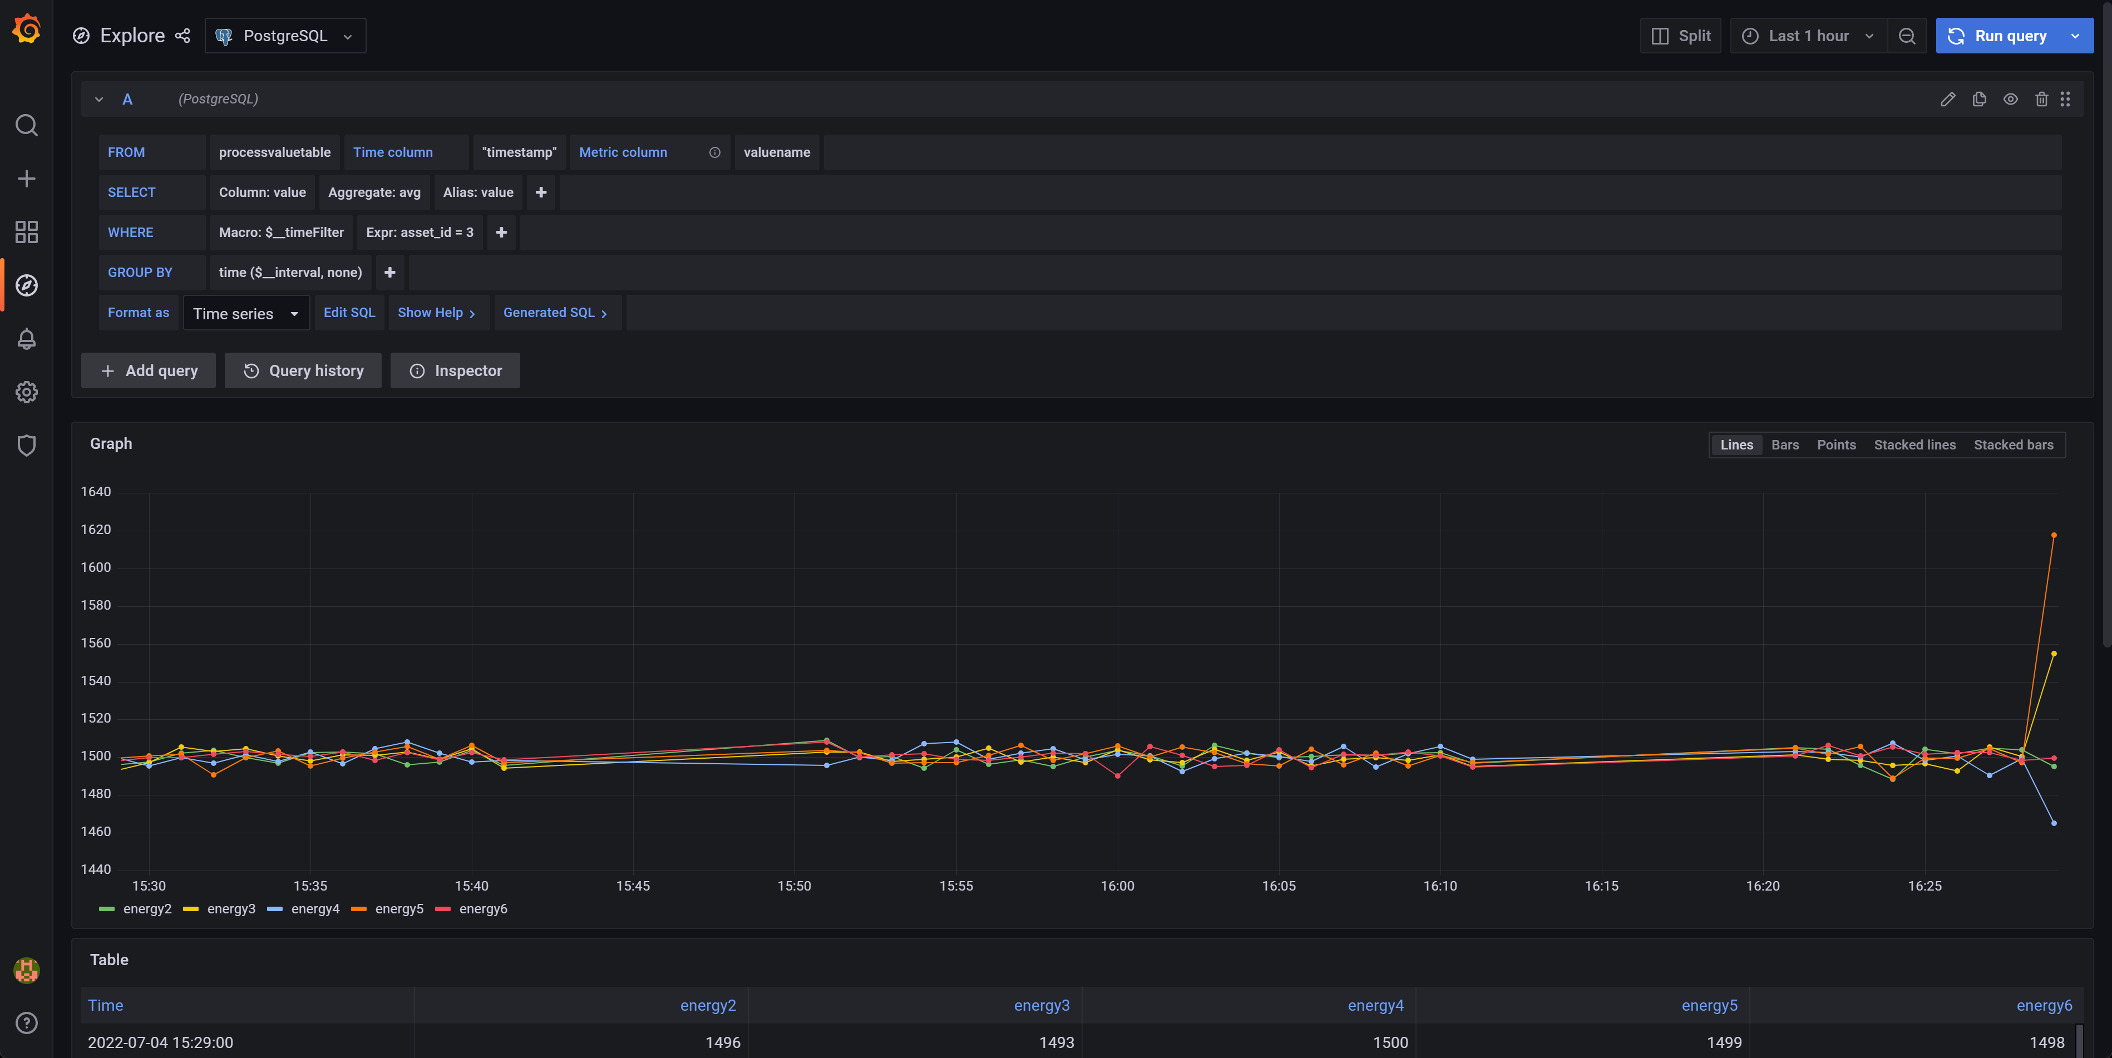Collapse query A with its chevron
Image resolution: width=2112 pixels, height=1058 pixels.
point(98,98)
